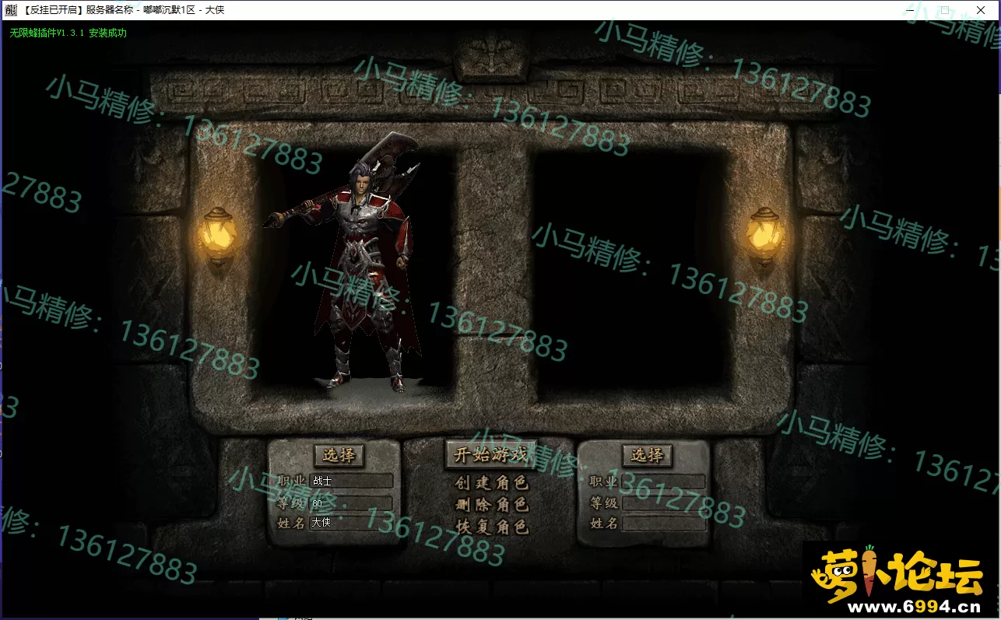Click the empty right 姓名 field
Viewport: 1001px width, 620px height.
click(x=663, y=524)
